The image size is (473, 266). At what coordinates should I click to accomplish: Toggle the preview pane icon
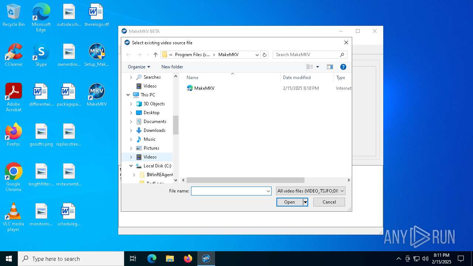pos(330,67)
